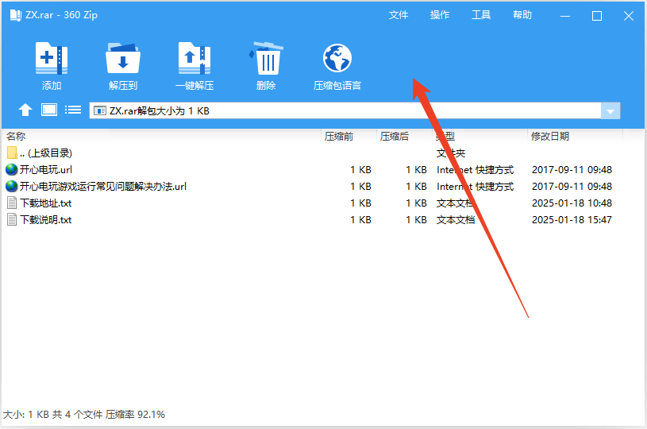This screenshot has height=429, width=647.
Task: Click the One-click Extract (一键解压) icon
Action: click(x=194, y=59)
